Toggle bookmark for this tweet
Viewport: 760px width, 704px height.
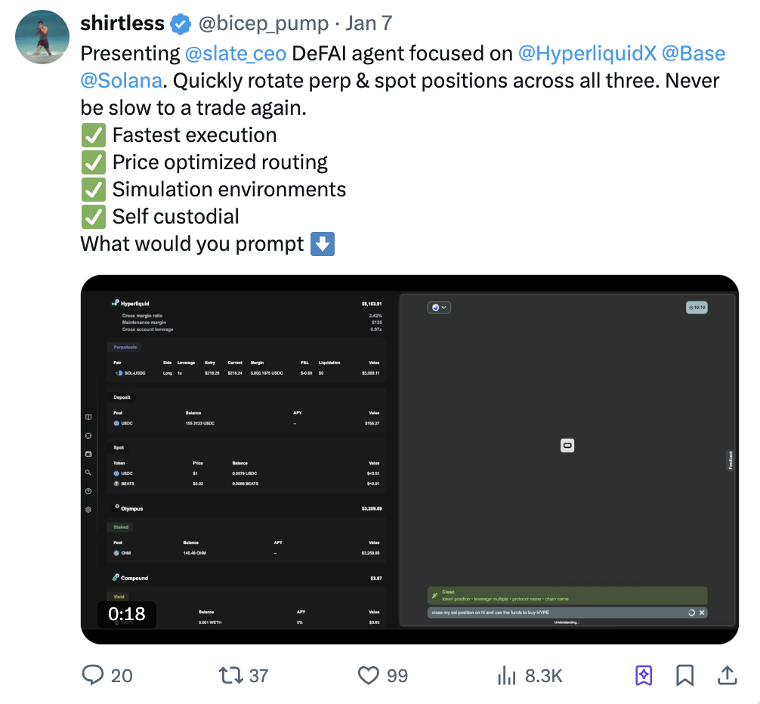[684, 675]
